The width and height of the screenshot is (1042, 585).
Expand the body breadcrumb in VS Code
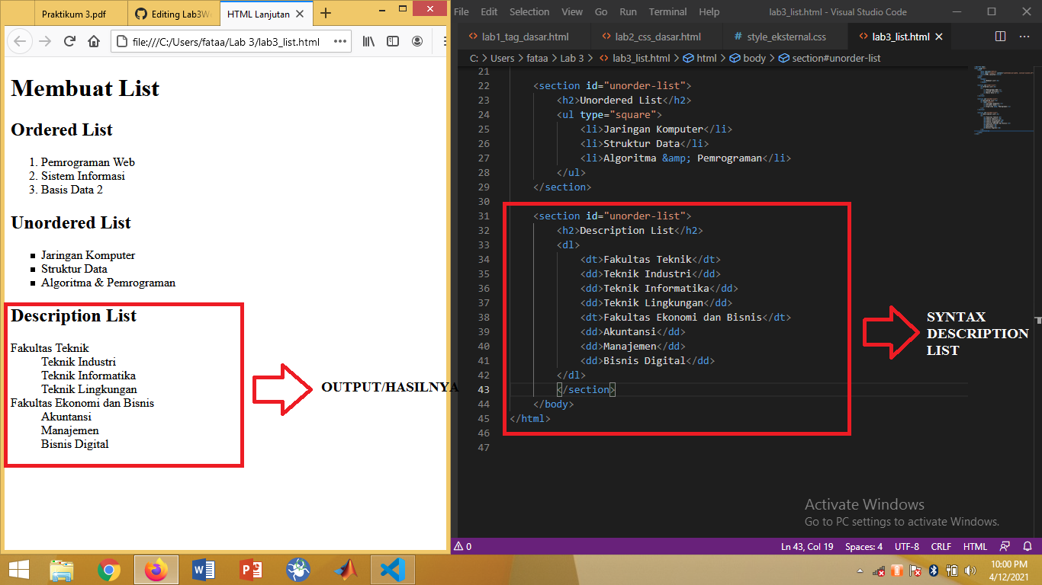(x=747, y=58)
